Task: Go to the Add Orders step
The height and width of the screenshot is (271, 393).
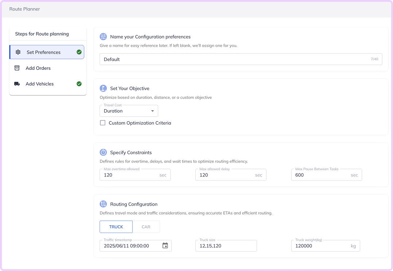Action: point(47,68)
